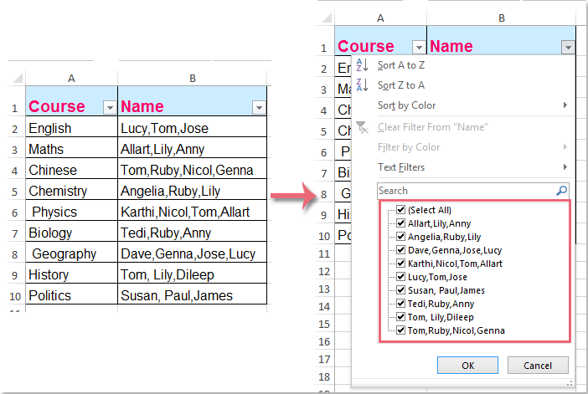The image size is (588, 394).
Task: Click the Sort A to Z icon
Action: click(362, 65)
